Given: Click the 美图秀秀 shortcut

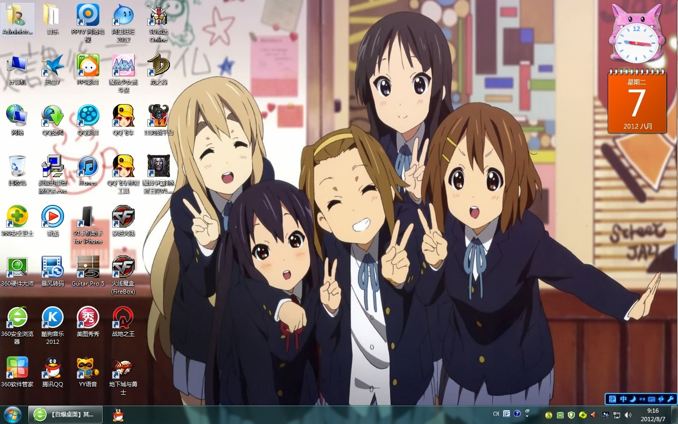Looking at the screenshot, I should (x=88, y=321).
